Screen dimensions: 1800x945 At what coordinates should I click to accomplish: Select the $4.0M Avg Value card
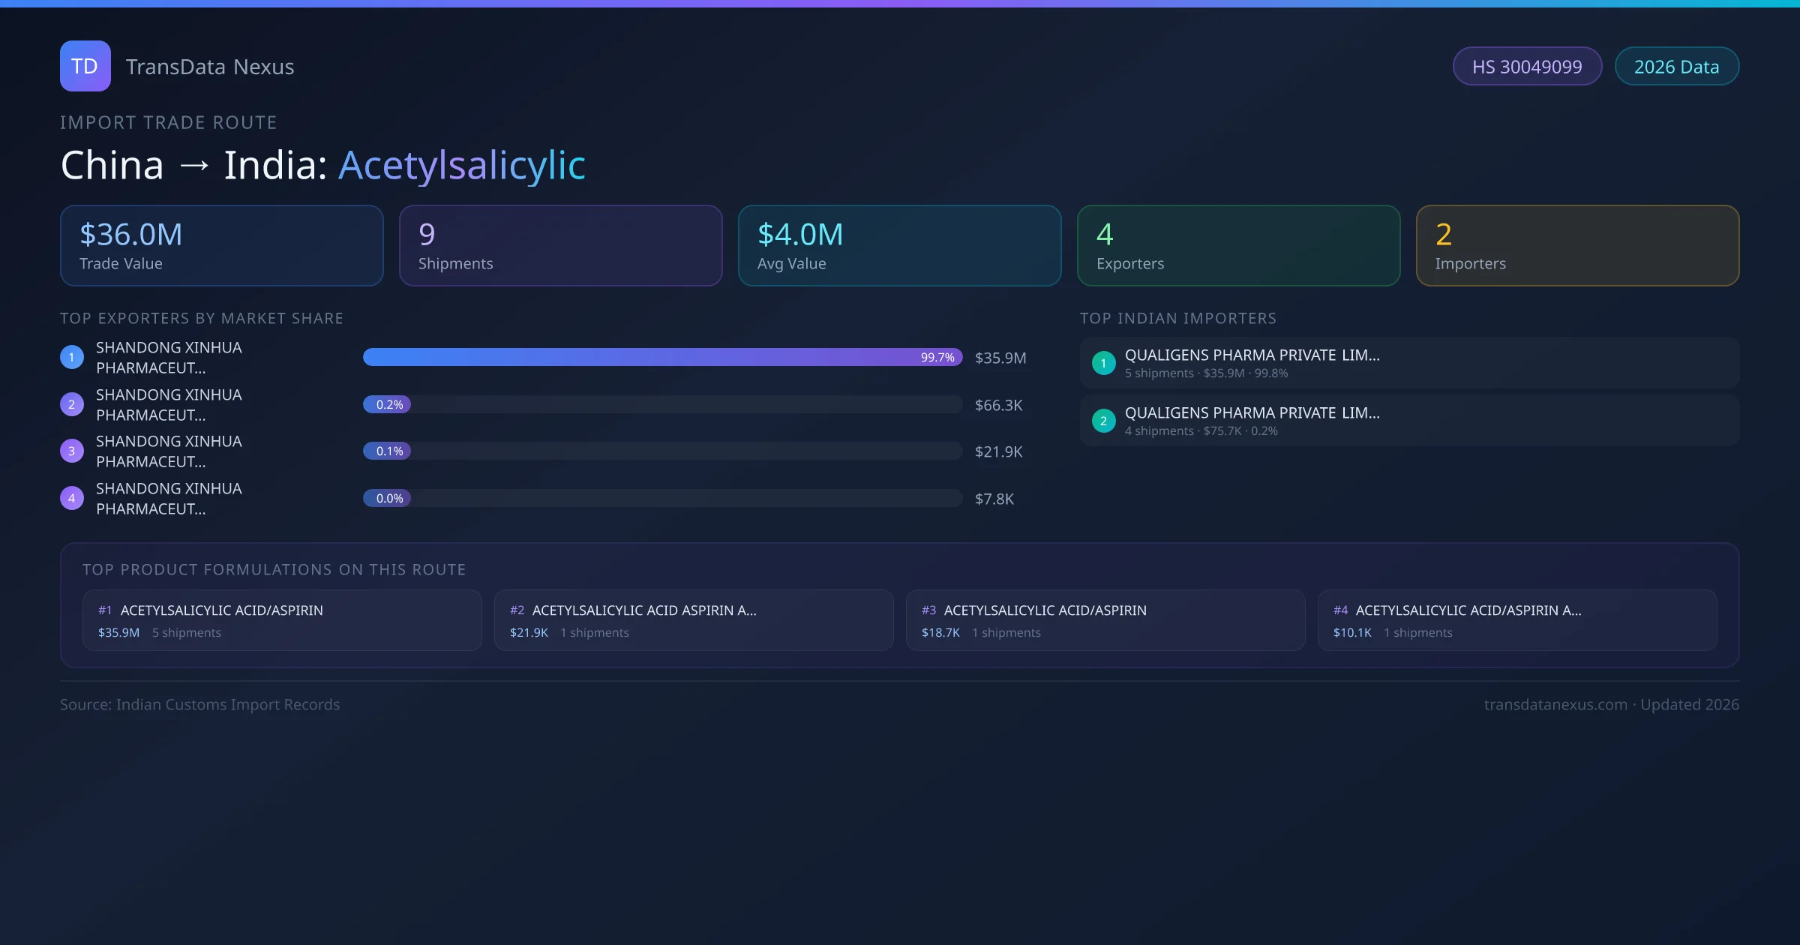point(899,245)
